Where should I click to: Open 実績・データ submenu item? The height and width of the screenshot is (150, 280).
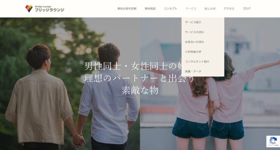[193, 71]
